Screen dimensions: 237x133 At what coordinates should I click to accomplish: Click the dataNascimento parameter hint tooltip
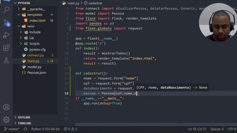pyautogui.click(x=172, y=88)
